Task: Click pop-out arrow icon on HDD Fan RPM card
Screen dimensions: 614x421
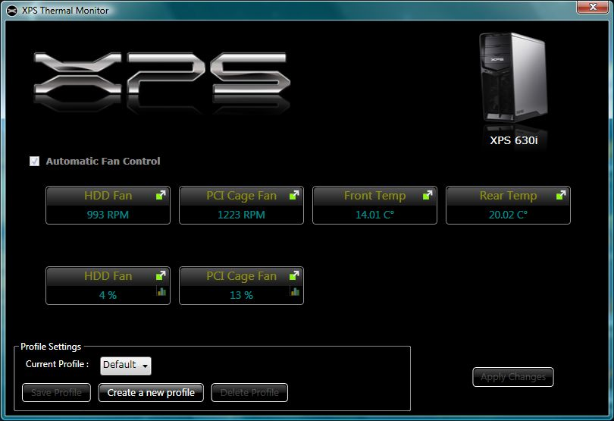Action: coord(161,195)
